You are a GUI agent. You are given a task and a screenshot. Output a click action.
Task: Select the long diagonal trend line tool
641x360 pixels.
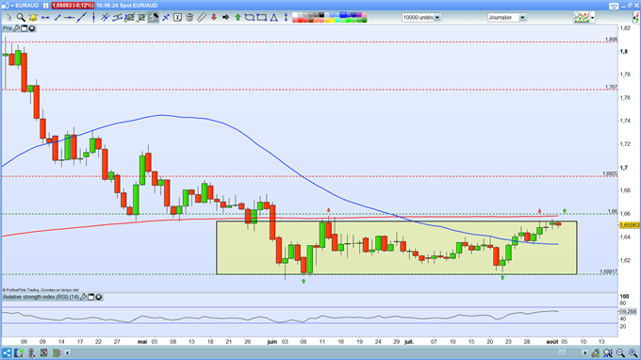pyautogui.click(x=82, y=17)
